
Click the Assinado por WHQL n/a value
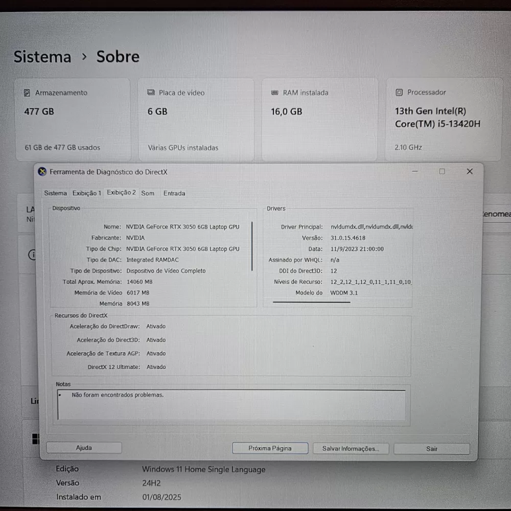tap(335, 260)
